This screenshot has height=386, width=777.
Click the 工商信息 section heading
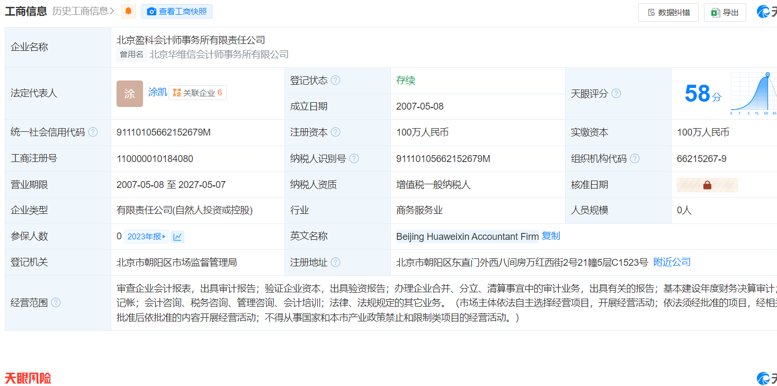26,11
